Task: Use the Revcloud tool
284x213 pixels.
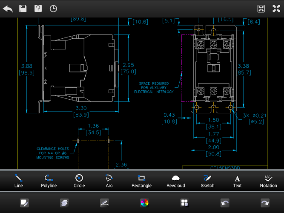Action: tap(176, 181)
